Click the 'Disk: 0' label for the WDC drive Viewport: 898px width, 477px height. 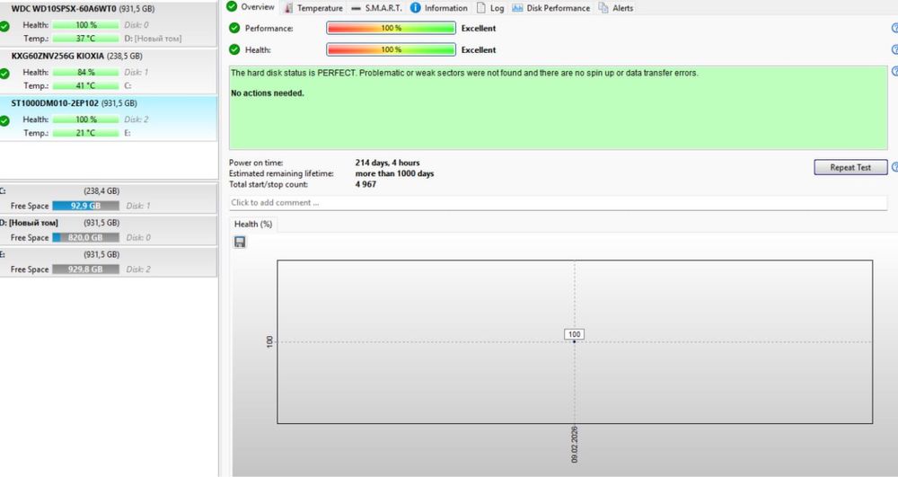(136, 24)
